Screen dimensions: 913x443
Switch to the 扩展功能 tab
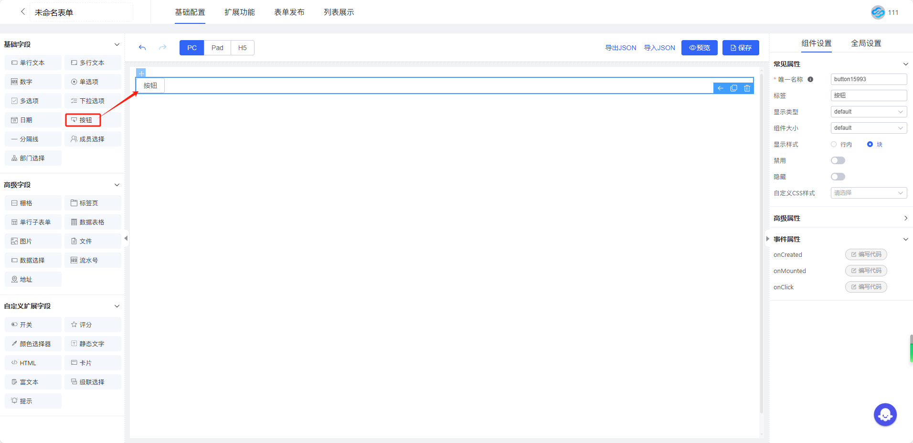(240, 12)
